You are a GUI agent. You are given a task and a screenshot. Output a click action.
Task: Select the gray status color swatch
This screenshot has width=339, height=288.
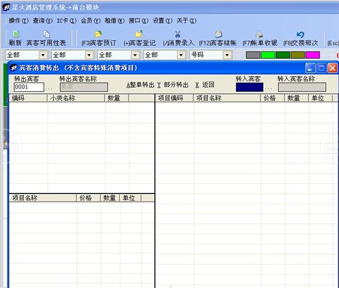coord(253,55)
